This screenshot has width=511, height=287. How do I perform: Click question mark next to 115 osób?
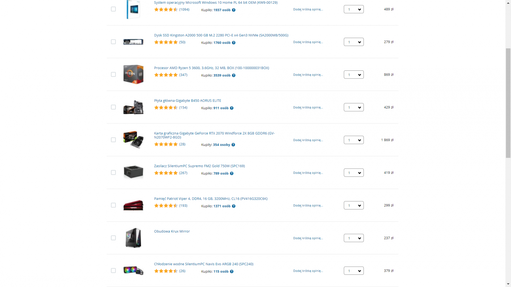[x=232, y=271]
